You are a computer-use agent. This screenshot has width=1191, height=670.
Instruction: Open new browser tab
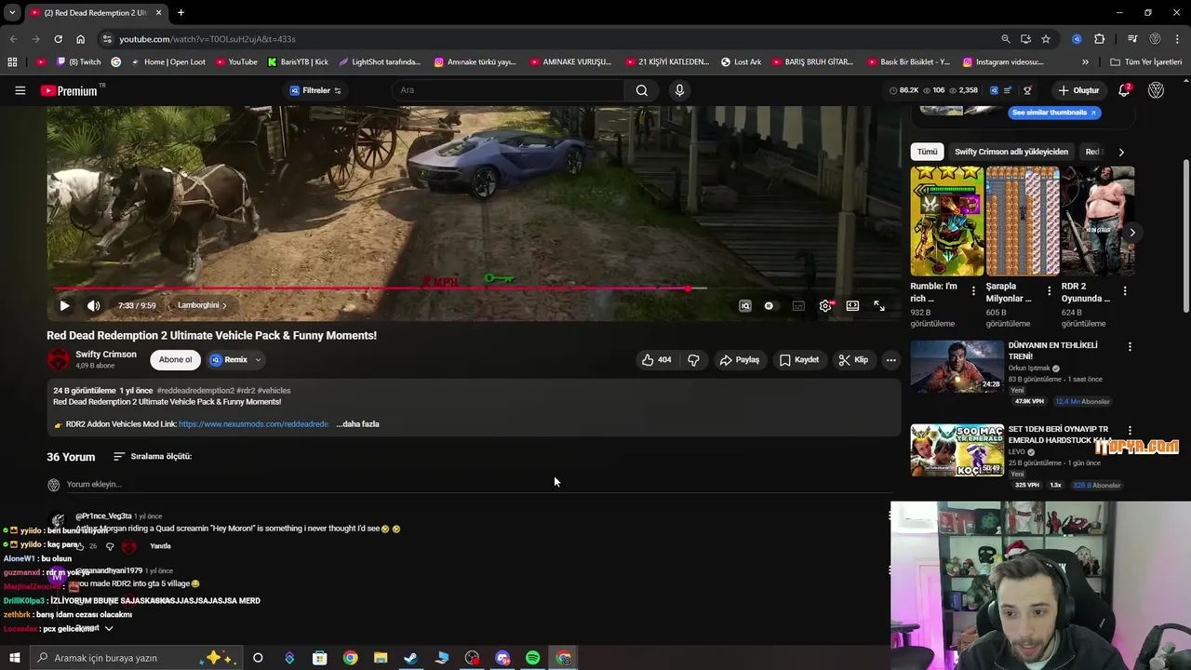click(x=181, y=13)
